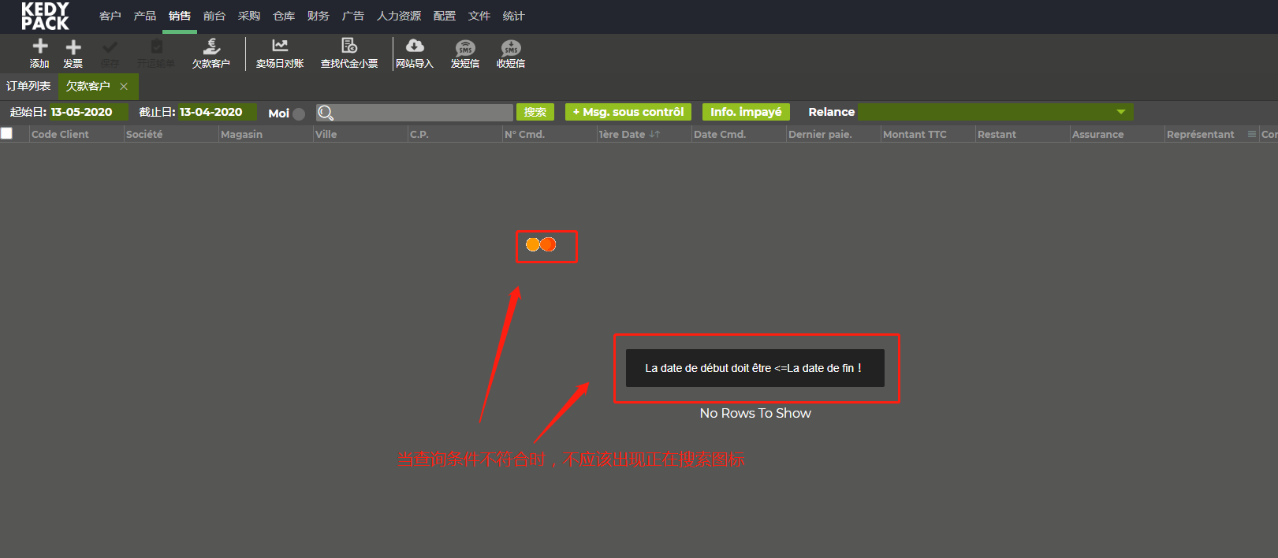
Task: Click the 发票 (Invoice) plus icon
Action: 73,47
